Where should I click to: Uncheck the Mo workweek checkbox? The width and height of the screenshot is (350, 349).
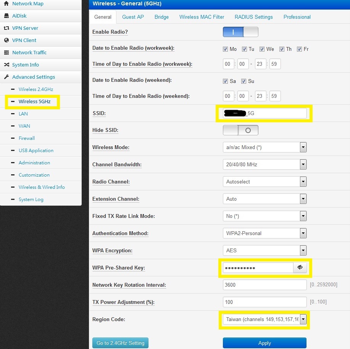point(225,49)
